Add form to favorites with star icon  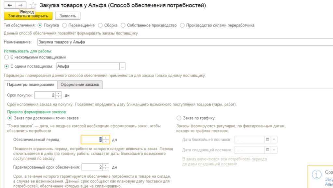point(33,6)
